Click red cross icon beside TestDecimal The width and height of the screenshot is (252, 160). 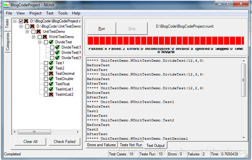[x=51, y=74]
